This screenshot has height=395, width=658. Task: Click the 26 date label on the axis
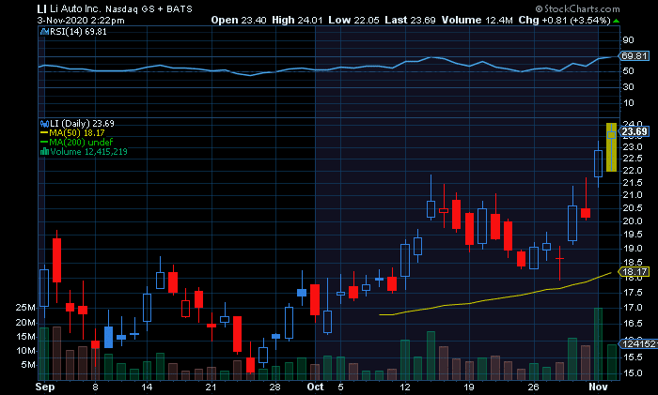(533, 387)
